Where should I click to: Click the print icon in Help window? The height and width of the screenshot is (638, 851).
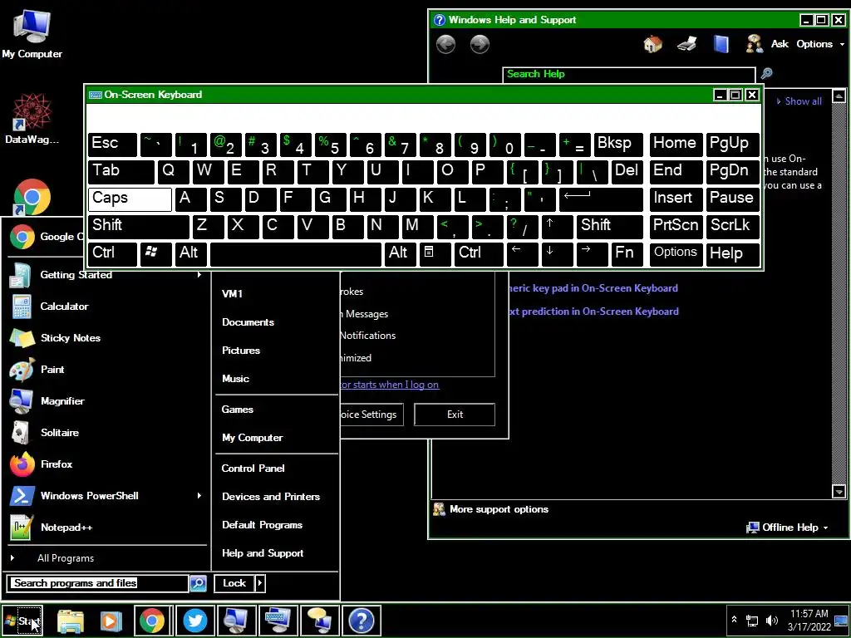687,44
